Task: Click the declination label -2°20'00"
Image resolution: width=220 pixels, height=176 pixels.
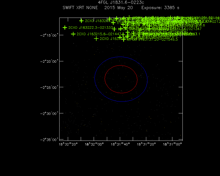Action: click(49, 61)
